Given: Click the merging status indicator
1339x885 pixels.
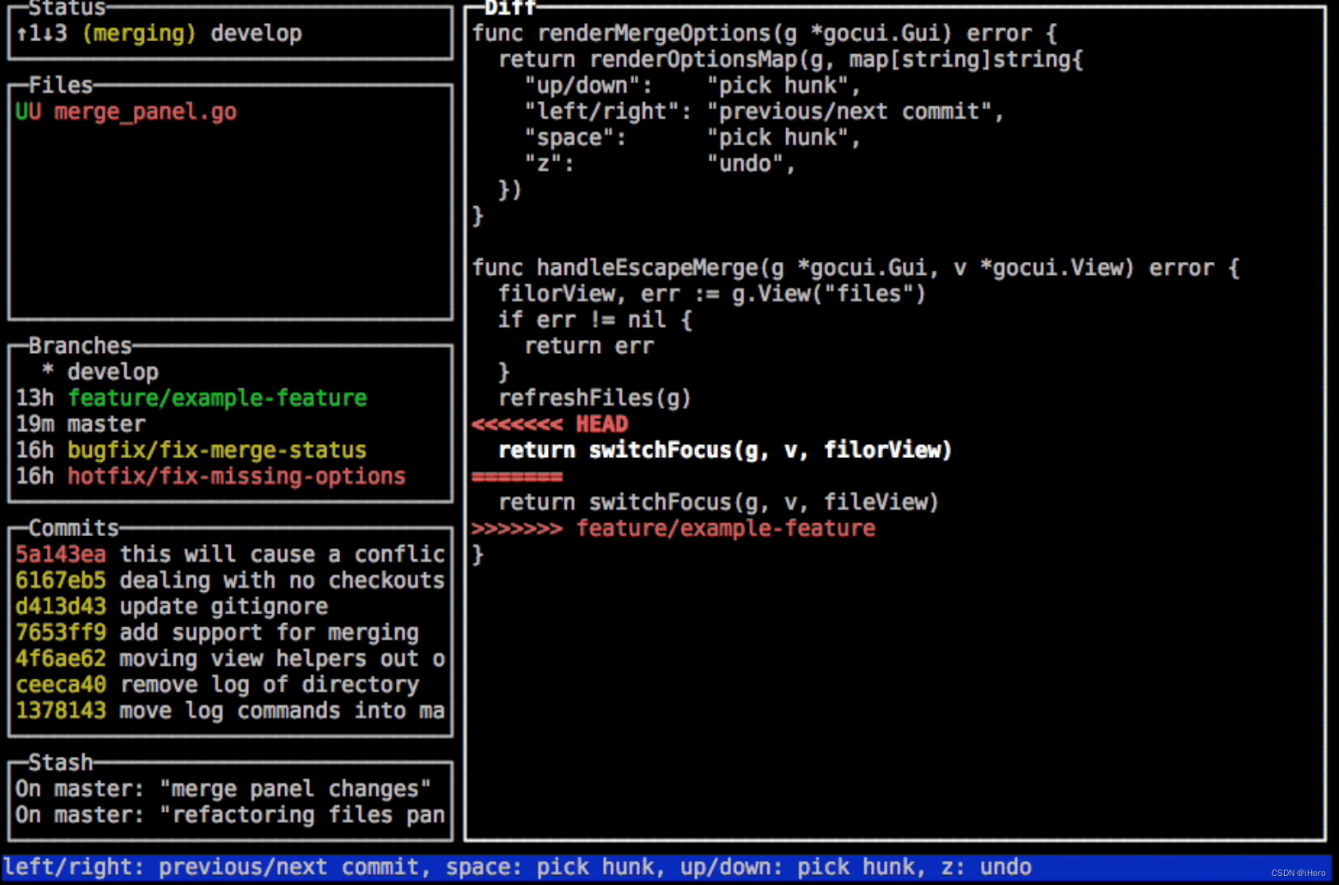Looking at the screenshot, I should pyautogui.click(x=140, y=33).
